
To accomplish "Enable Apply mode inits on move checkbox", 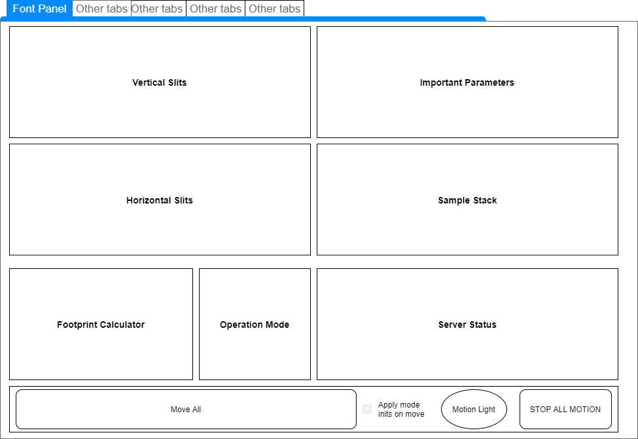I will coord(366,410).
